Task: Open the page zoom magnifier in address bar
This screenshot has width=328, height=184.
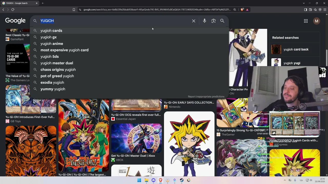Action: tap(235, 10)
